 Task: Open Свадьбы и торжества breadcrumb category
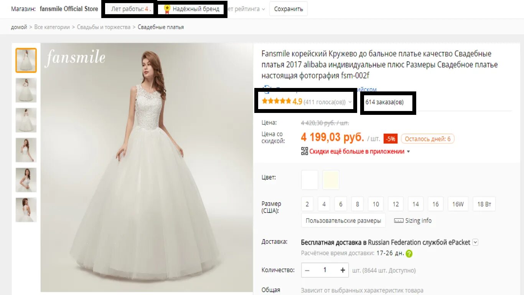pyautogui.click(x=104, y=27)
